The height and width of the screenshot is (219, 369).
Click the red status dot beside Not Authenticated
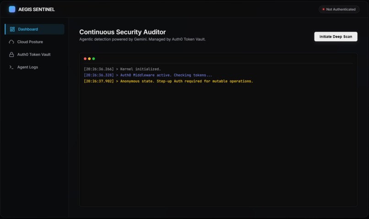[323, 9]
